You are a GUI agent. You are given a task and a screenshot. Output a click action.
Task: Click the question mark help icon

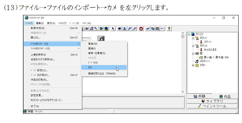(169, 29)
